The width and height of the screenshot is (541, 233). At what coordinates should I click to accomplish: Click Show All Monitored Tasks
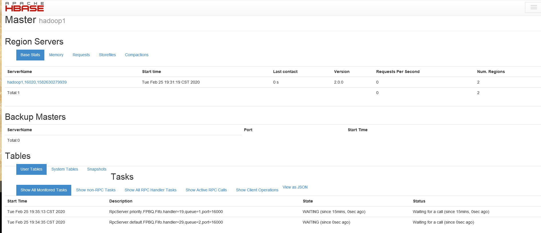(44, 190)
